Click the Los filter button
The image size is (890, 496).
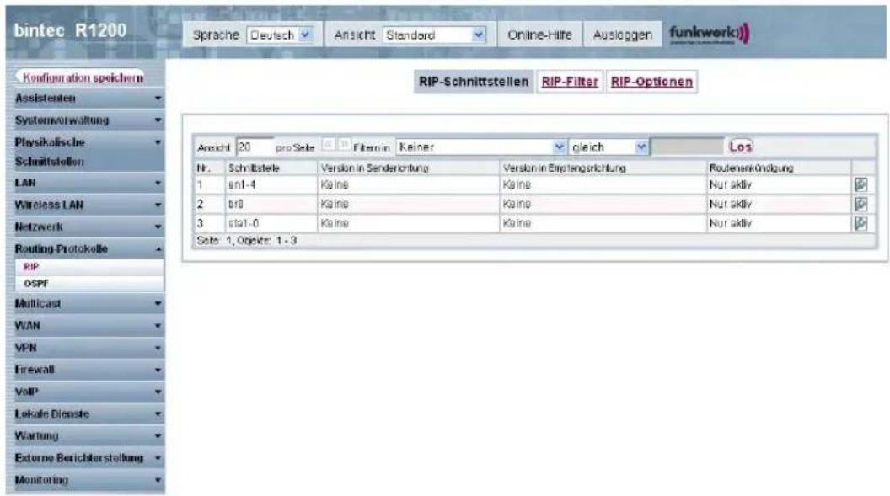click(x=741, y=147)
